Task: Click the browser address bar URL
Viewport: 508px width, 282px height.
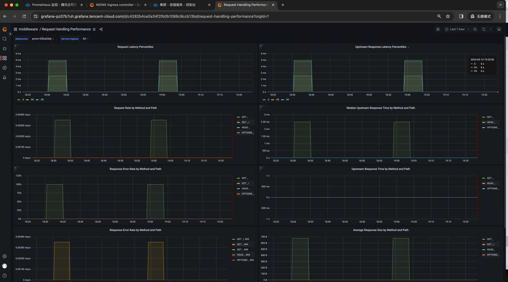Action: (155, 16)
